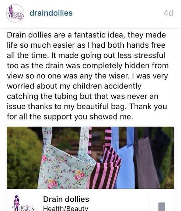This screenshot has height=211, width=181.
Task: Tap the floral bag strap
Action: click(x=47, y=136)
